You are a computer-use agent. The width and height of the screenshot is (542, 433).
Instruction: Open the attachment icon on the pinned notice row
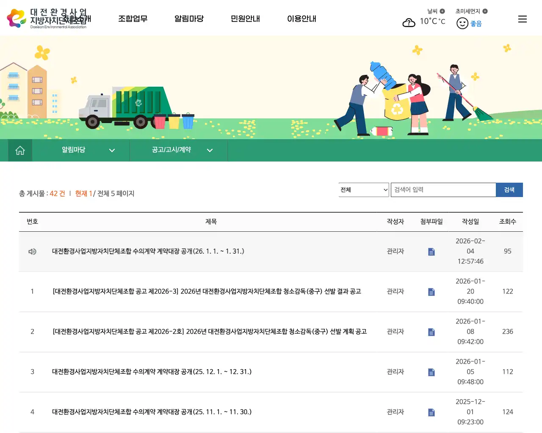click(x=431, y=251)
